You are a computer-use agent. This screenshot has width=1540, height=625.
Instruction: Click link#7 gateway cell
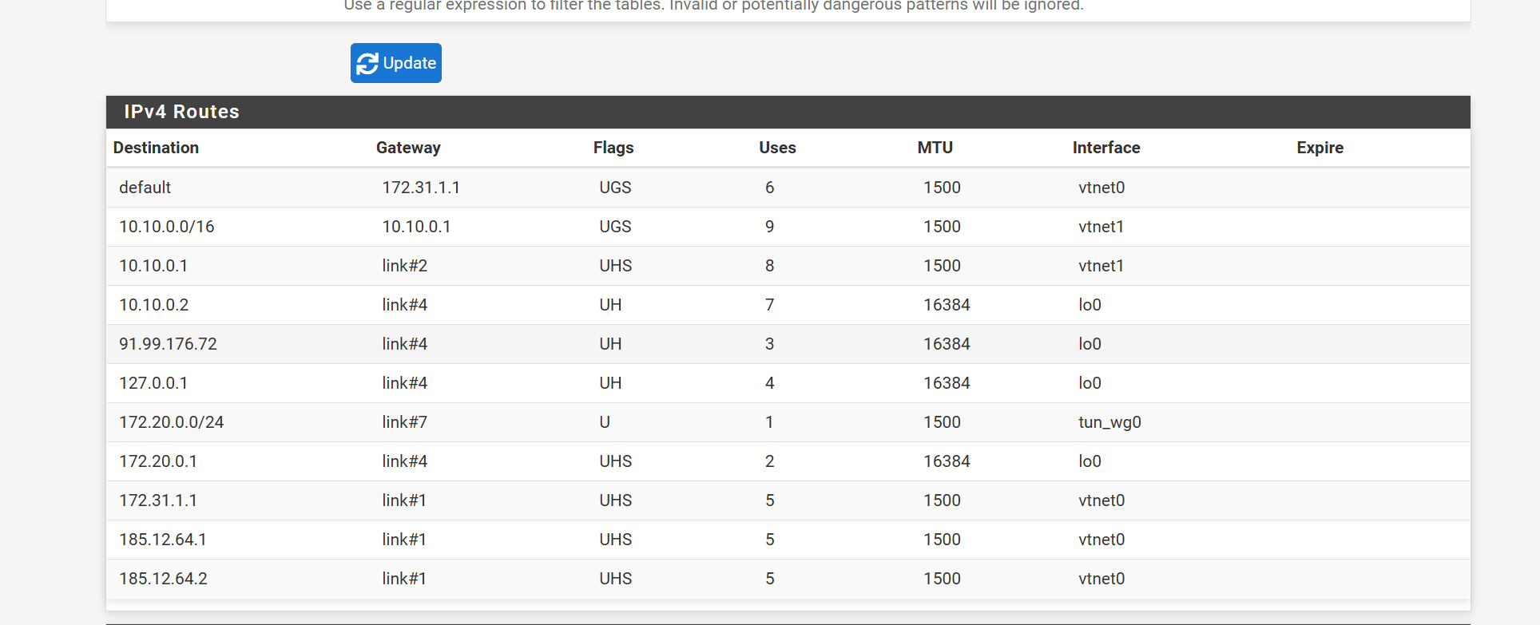point(404,422)
